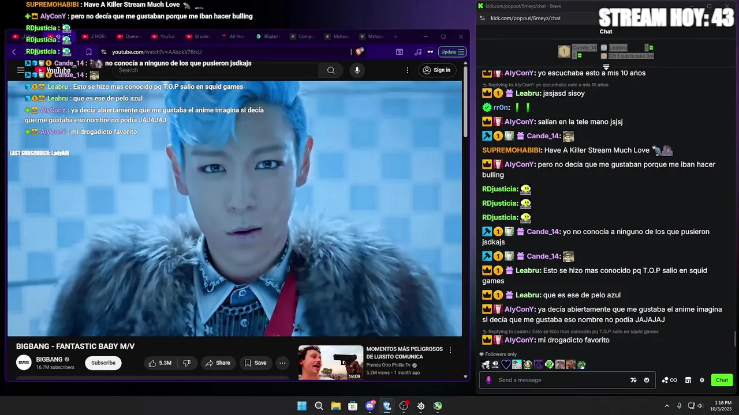
Task: Toggle the purple microphone in chat input
Action: 489,380
